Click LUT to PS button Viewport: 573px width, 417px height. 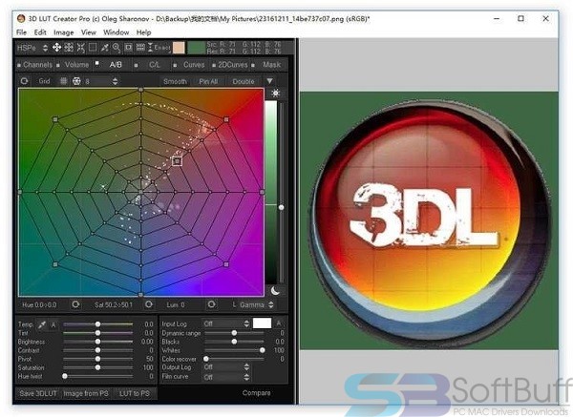point(135,393)
